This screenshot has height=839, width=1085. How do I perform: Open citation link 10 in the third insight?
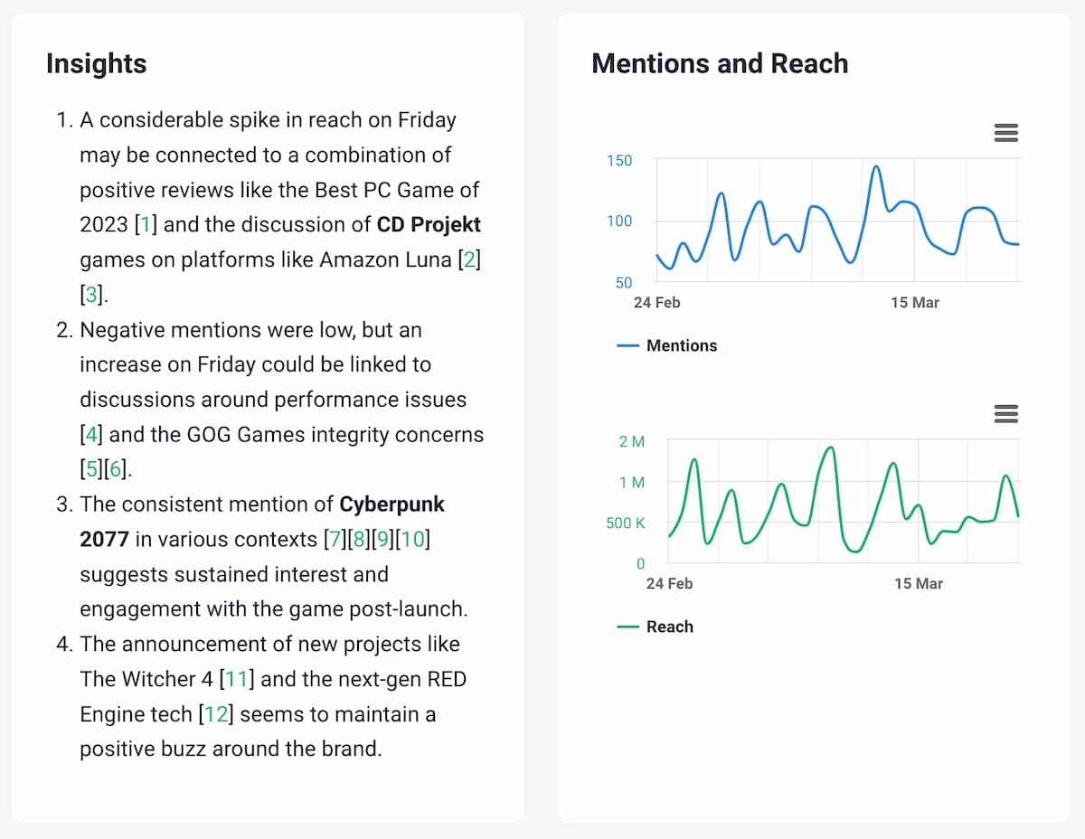(x=413, y=540)
